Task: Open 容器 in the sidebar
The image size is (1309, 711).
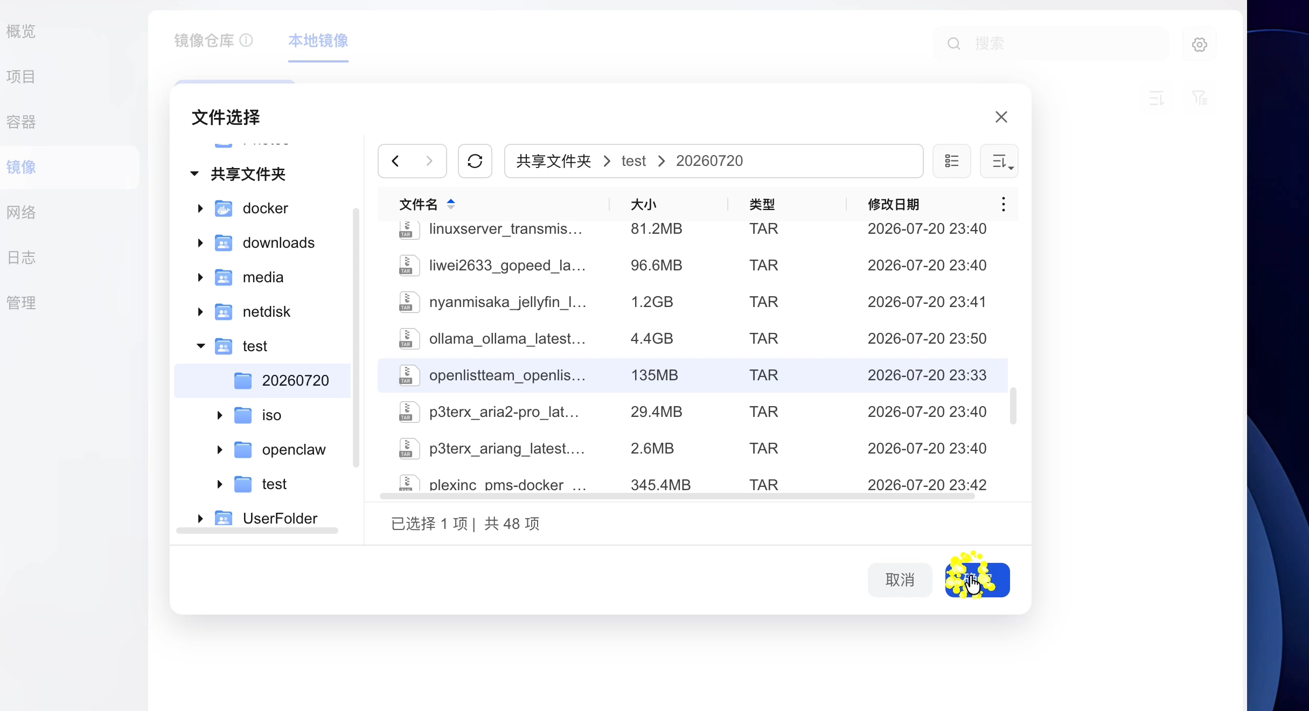Action: coord(21,122)
